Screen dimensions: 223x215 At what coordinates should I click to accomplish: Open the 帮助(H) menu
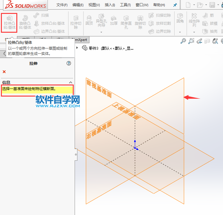tap(159, 5)
